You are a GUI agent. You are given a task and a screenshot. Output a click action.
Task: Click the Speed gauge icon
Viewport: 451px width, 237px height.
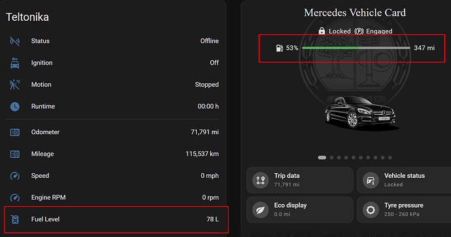click(x=14, y=176)
